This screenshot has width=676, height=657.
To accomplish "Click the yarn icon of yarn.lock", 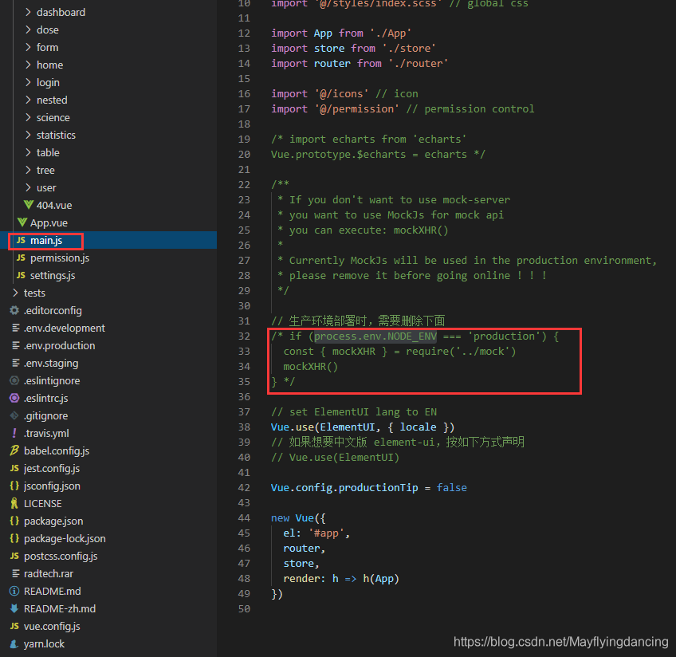I will 14,643.
